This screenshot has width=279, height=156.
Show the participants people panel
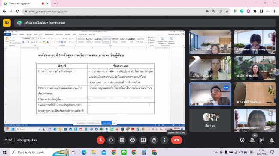(x=252, y=140)
